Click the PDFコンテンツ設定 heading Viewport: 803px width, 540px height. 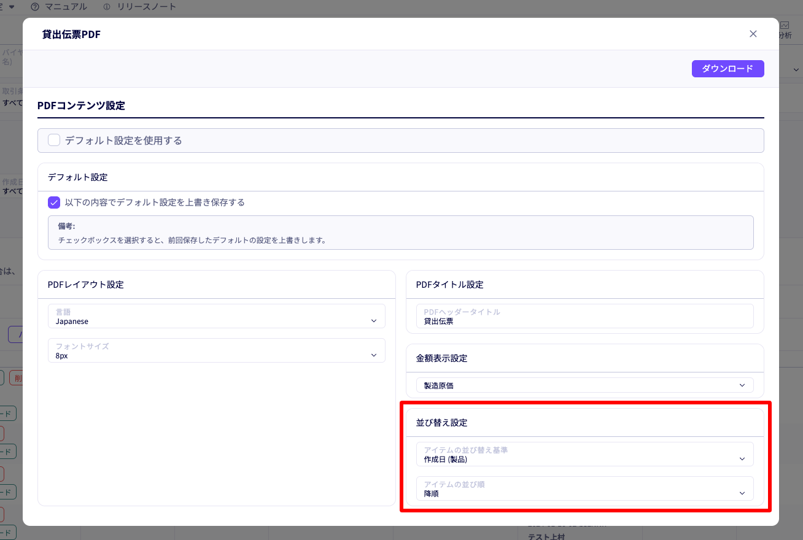[x=81, y=106]
